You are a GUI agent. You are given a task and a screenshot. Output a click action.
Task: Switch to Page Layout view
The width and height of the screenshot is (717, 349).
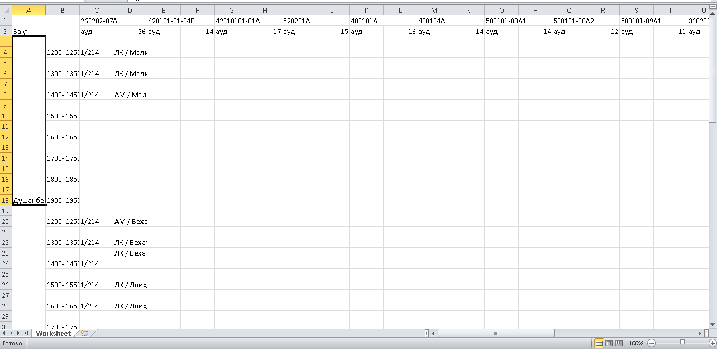tap(609, 343)
